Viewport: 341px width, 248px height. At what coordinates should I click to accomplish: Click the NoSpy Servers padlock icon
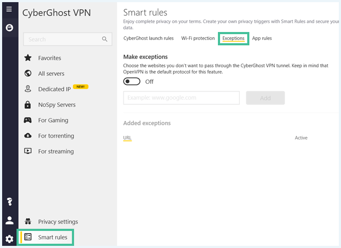point(28,105)
